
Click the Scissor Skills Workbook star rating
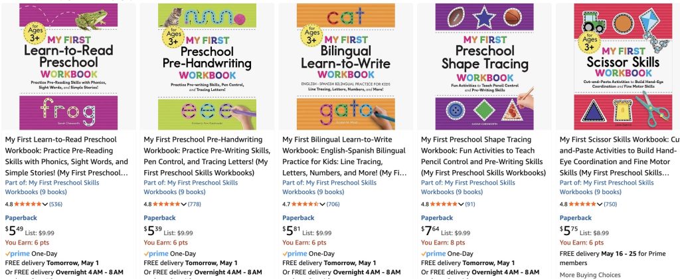(x=581, y=204)
